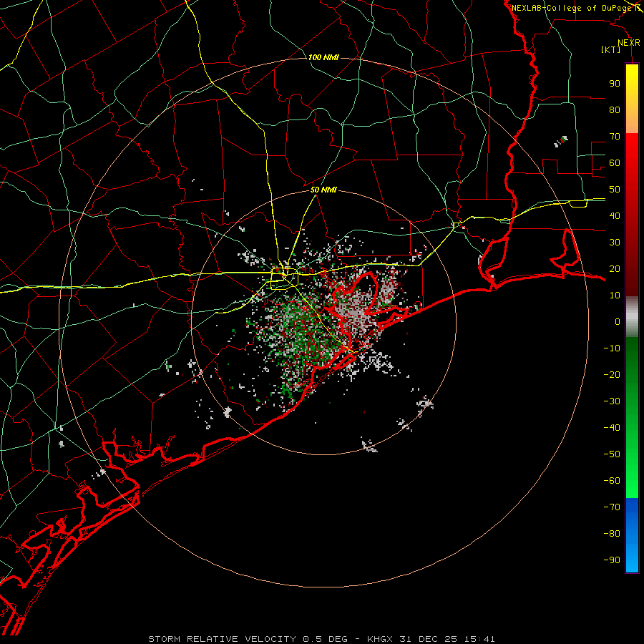Click the 20 value on velocity scale
This screenshot has height=644, width=644.
pyautogui.click(x=615, y=268)
